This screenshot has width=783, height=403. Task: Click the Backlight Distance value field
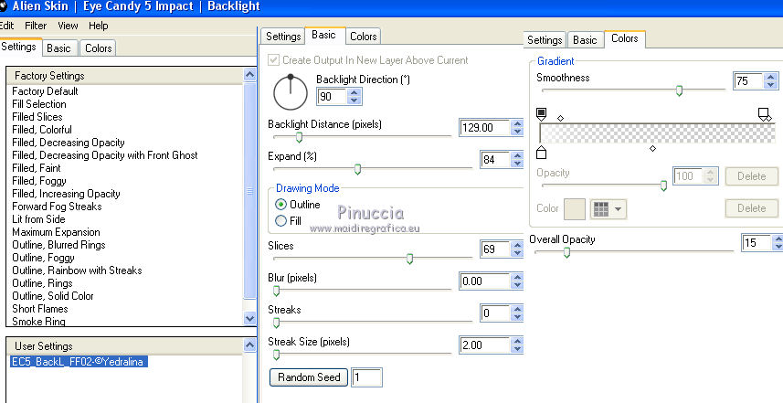tap(484, 128)
